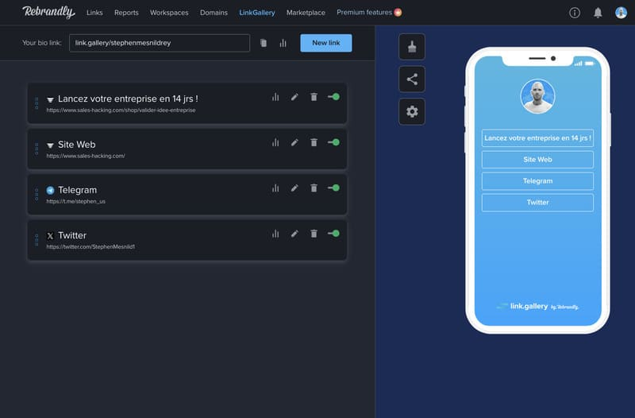Open the notifications bell
This screenshot has height=418, width=635.
click(x=598, y=13)
